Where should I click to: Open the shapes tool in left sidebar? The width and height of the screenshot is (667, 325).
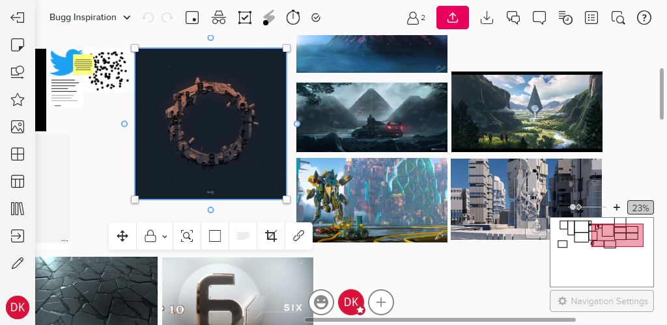[x=18, y=72]
